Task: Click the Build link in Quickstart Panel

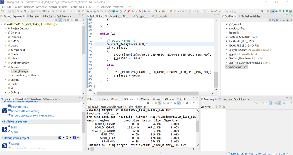Action: pyautogui.click(x=14, y=127)
